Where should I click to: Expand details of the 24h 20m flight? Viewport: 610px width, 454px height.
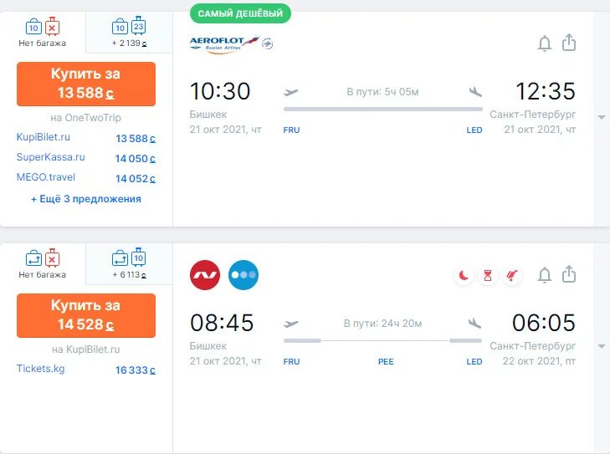coord(602,346)
